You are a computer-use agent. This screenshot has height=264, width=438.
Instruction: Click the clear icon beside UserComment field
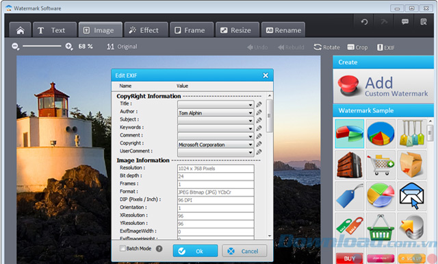[x=259, y=152]
